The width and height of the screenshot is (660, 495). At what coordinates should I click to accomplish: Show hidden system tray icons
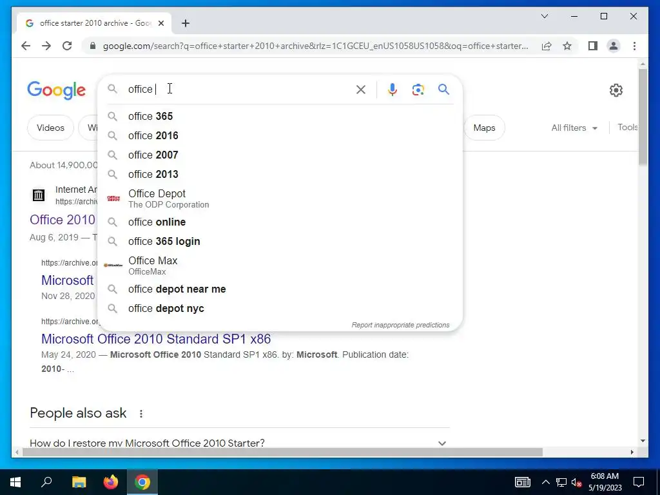(x=545, y=482)
